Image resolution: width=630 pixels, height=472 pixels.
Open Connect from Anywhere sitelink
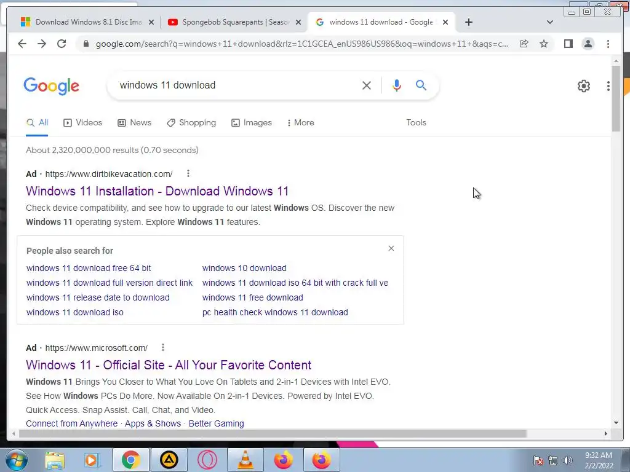pos(71,423)
